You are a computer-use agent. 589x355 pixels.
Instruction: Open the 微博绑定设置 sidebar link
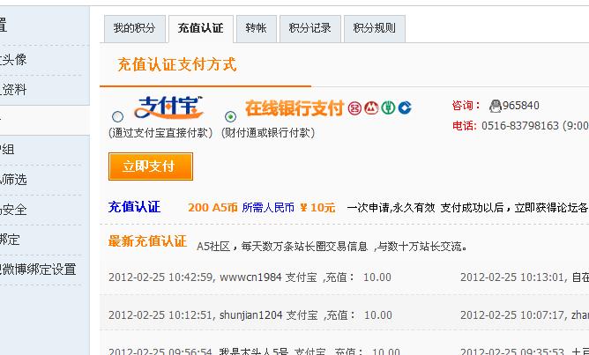click(x=38, y=270)
